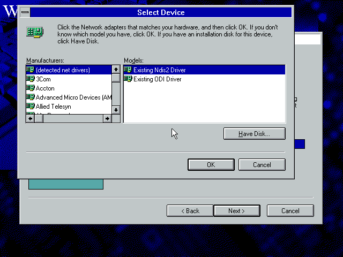343x257 pixels.
Task: Select (detected net drivers) in Manufacturers
Action: (x=69, y=70)
